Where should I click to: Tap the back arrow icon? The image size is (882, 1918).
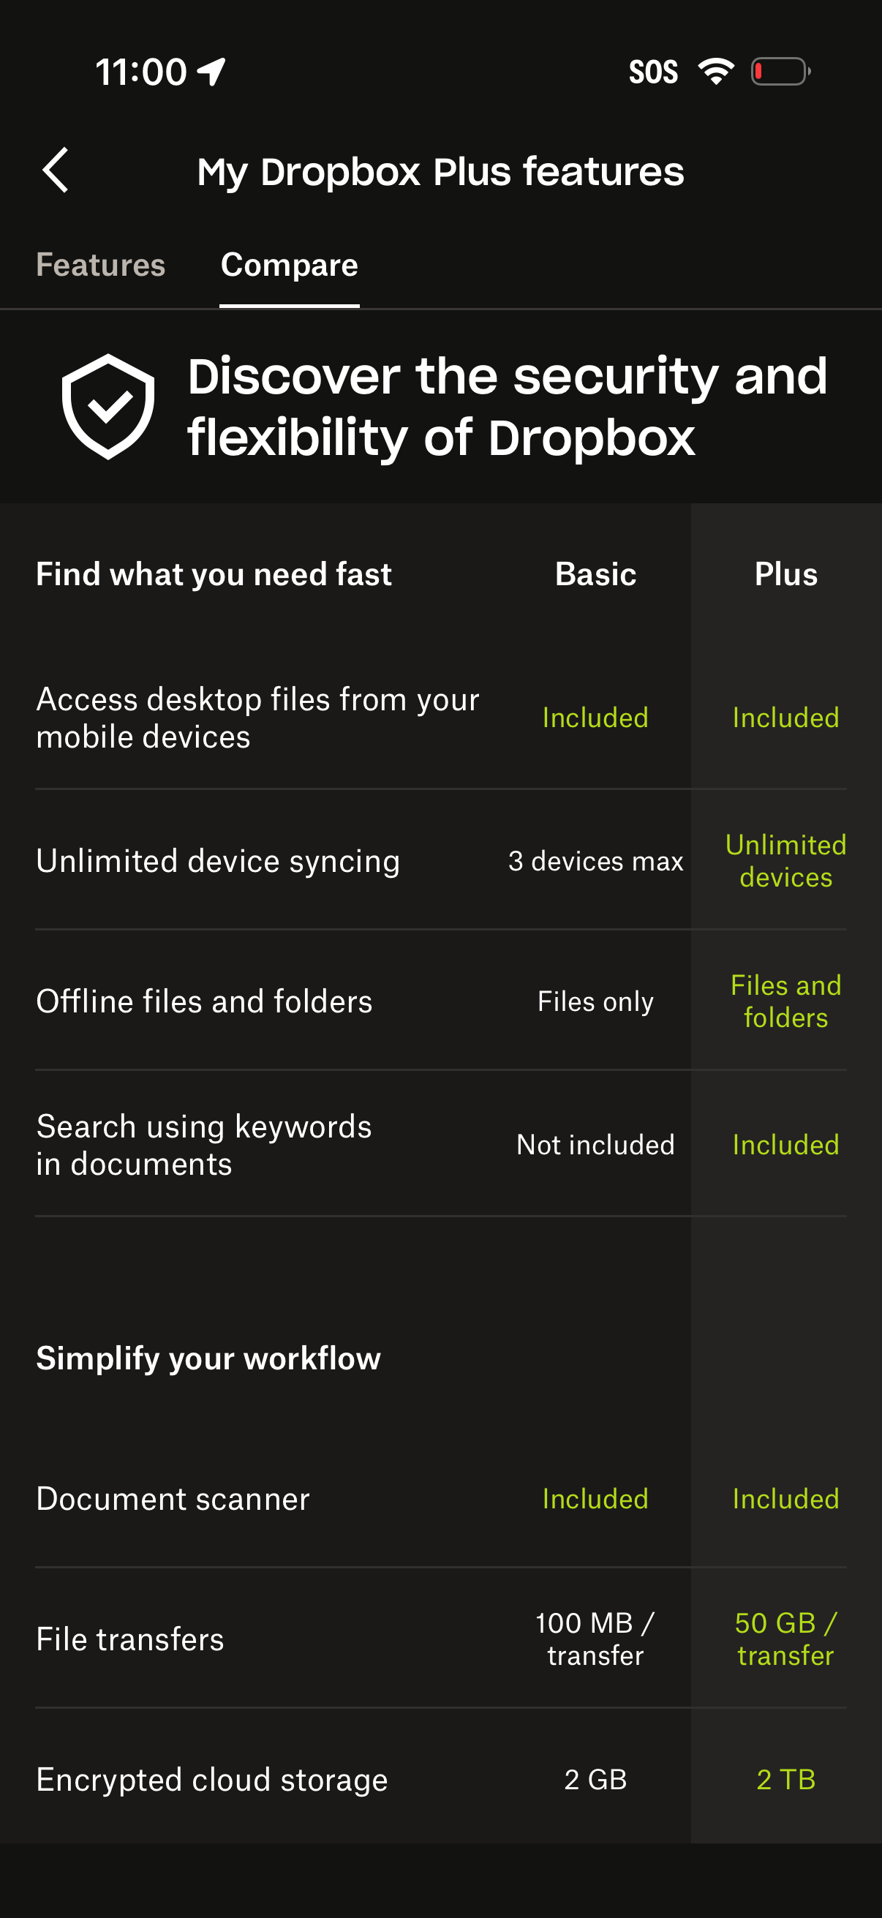tap(56, 170)
